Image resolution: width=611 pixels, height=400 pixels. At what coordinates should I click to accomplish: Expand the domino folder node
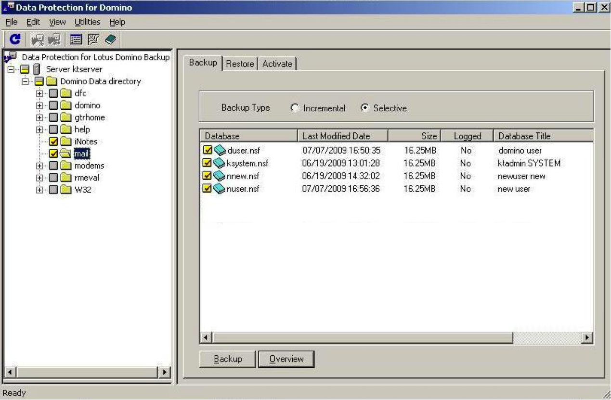40,105
